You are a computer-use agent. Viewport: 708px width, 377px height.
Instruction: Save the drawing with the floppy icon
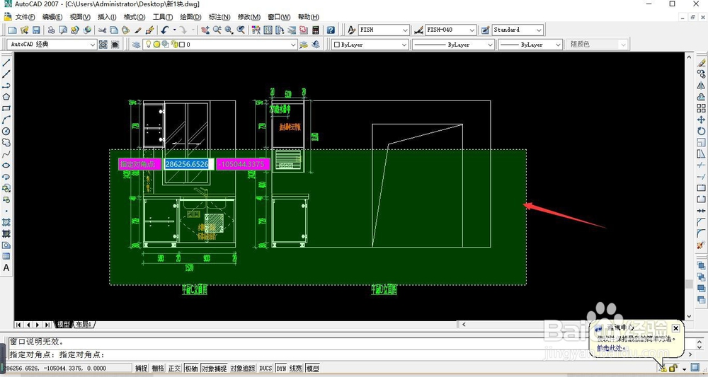click(36, 30)
